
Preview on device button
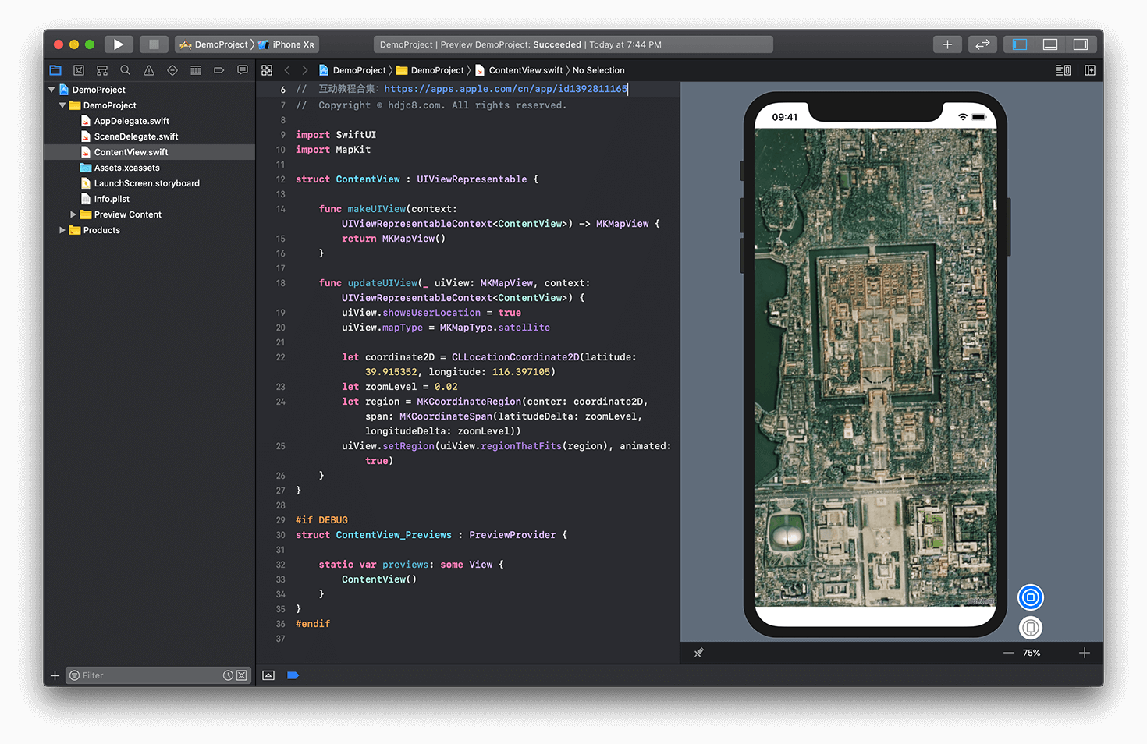pos(1031,628)
